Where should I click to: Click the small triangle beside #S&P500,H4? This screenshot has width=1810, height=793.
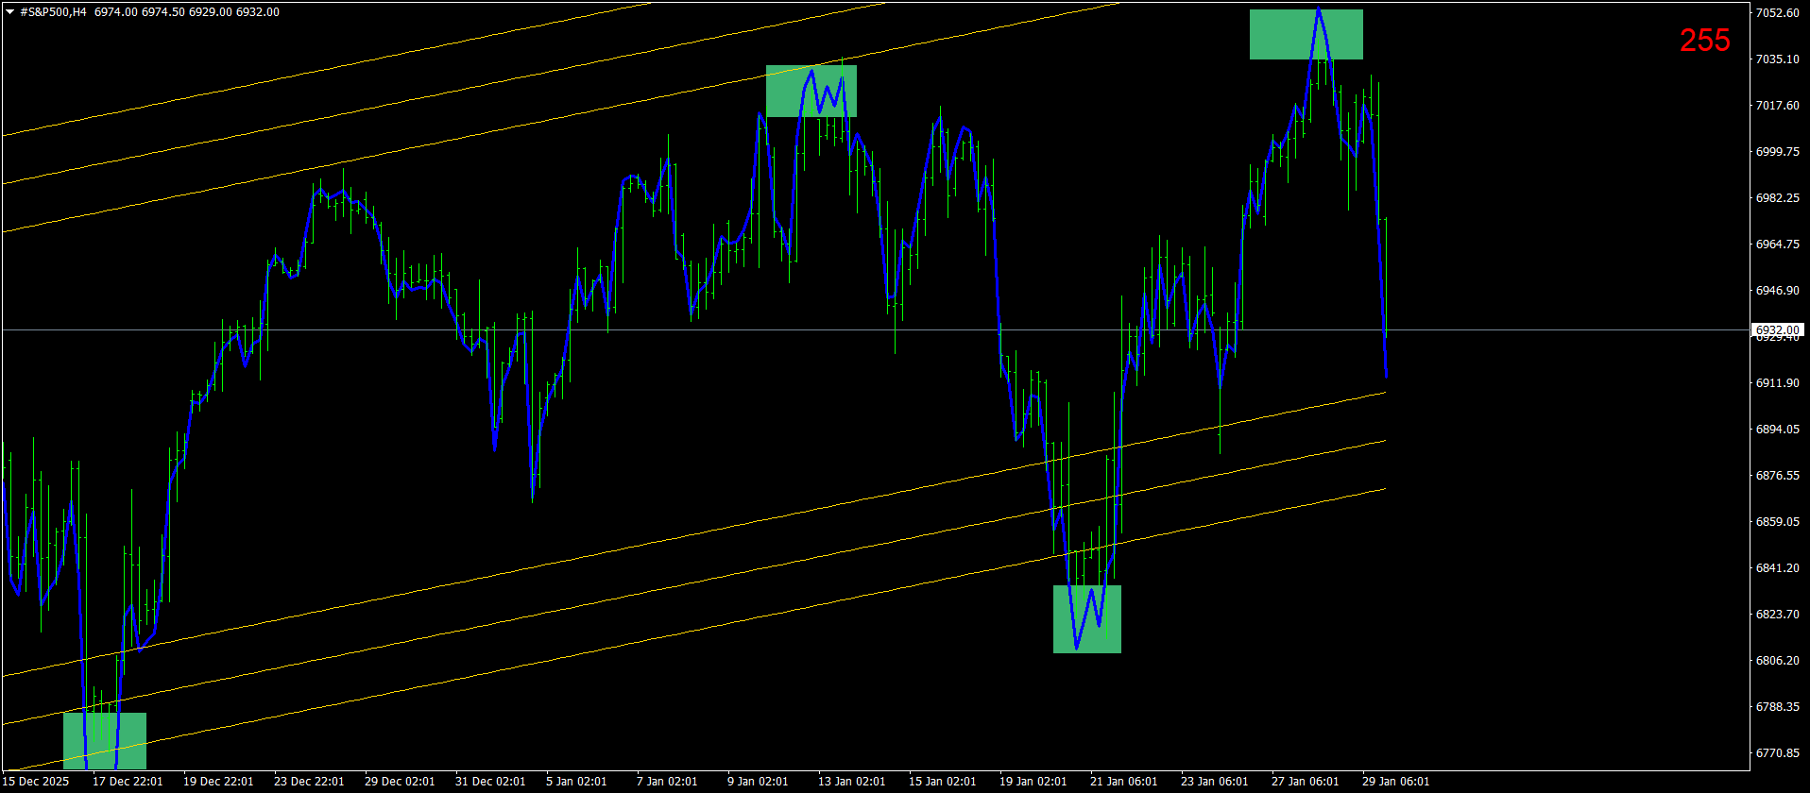tap(10, 12)
